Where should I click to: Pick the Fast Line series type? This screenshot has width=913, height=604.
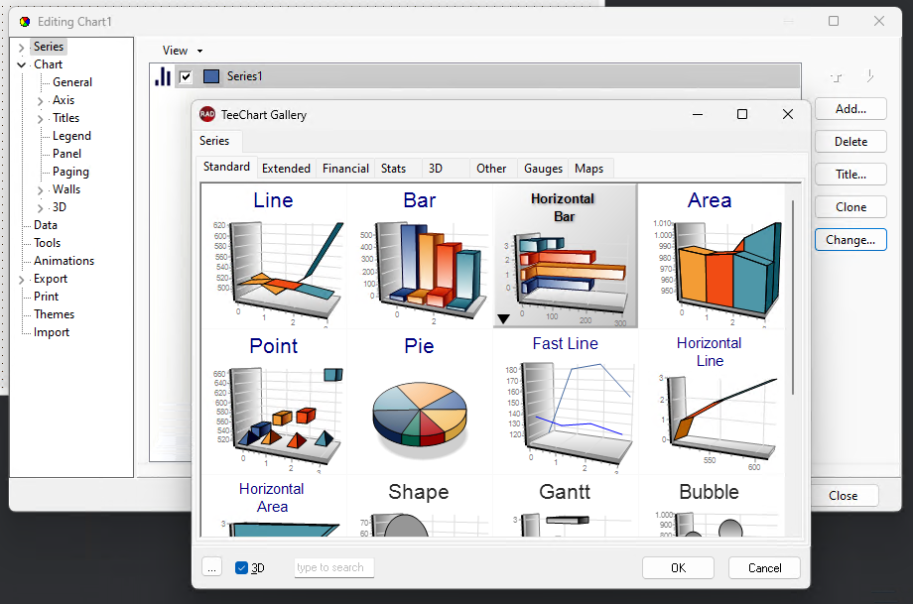coord(566,402)
